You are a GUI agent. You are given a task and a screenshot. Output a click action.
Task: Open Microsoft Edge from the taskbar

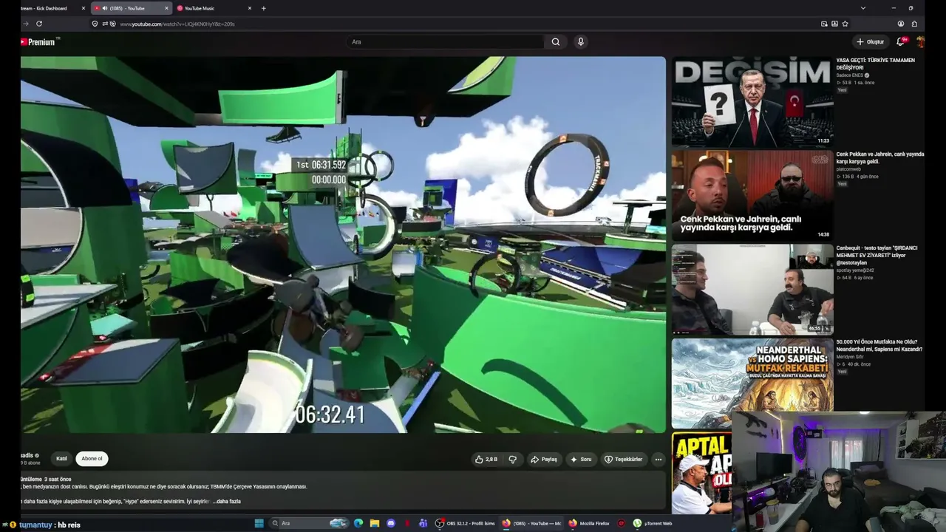tap(358, 523)
